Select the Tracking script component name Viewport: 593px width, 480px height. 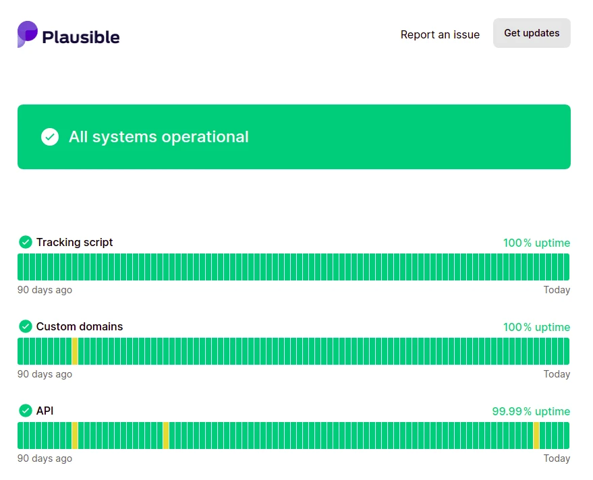pos(74,242)
